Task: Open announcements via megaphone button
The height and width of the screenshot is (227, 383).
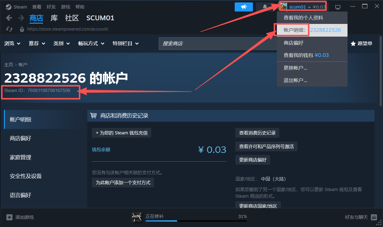Action: tap(244, 7)
